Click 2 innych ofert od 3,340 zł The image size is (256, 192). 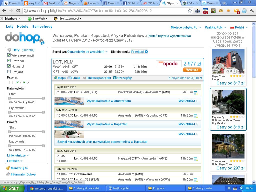[x=185, y=78]
